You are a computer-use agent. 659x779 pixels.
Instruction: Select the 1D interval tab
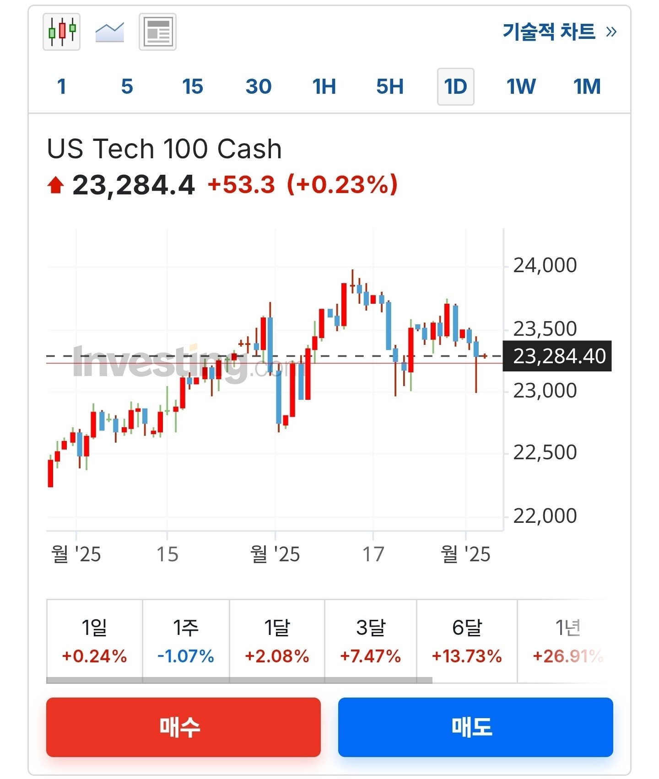point(455,86)
